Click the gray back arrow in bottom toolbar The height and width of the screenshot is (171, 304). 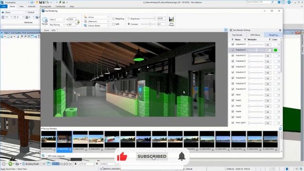3,164
